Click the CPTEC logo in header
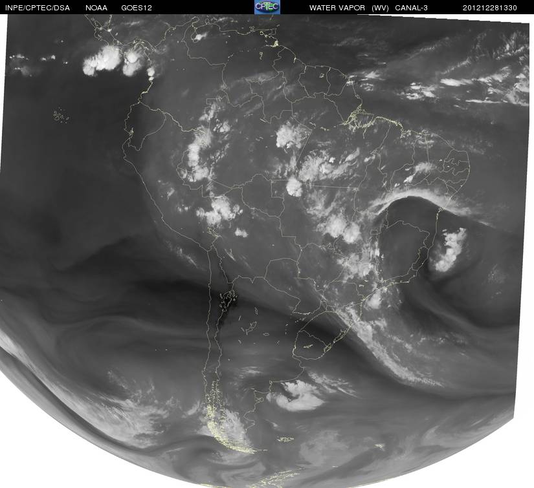This screenshot has width=534, height=488. (x=267, y=7)
